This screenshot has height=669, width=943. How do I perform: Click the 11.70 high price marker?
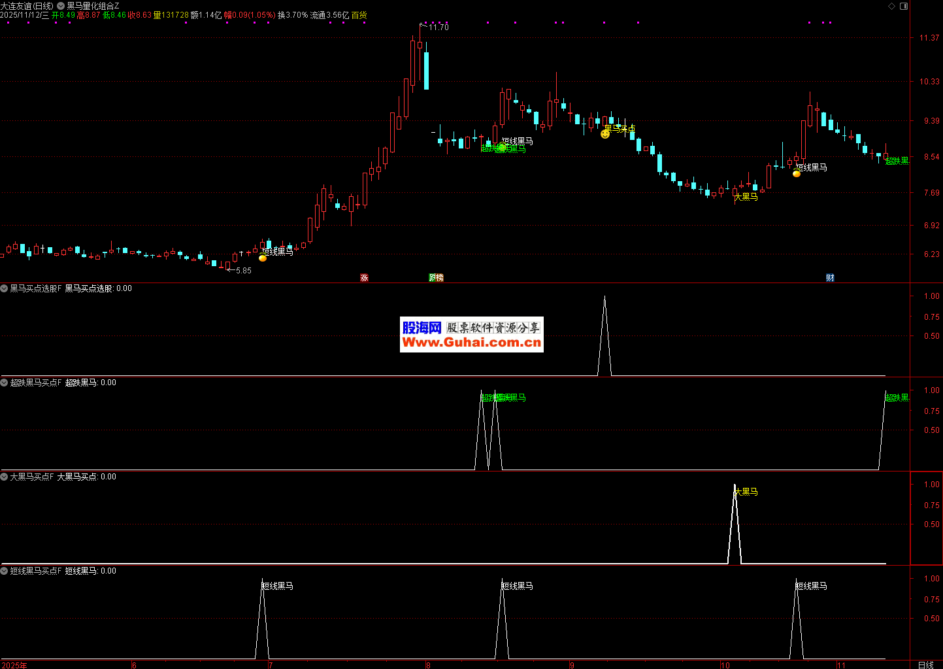pyautogui.click(x=438, y=27)
